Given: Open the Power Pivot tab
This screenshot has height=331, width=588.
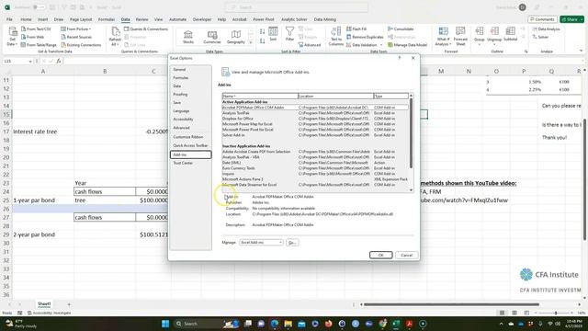Looking at the screenshot, I should [x=264, y=19].
